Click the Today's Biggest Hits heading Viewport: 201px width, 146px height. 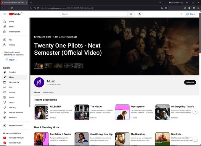[45, 100]
